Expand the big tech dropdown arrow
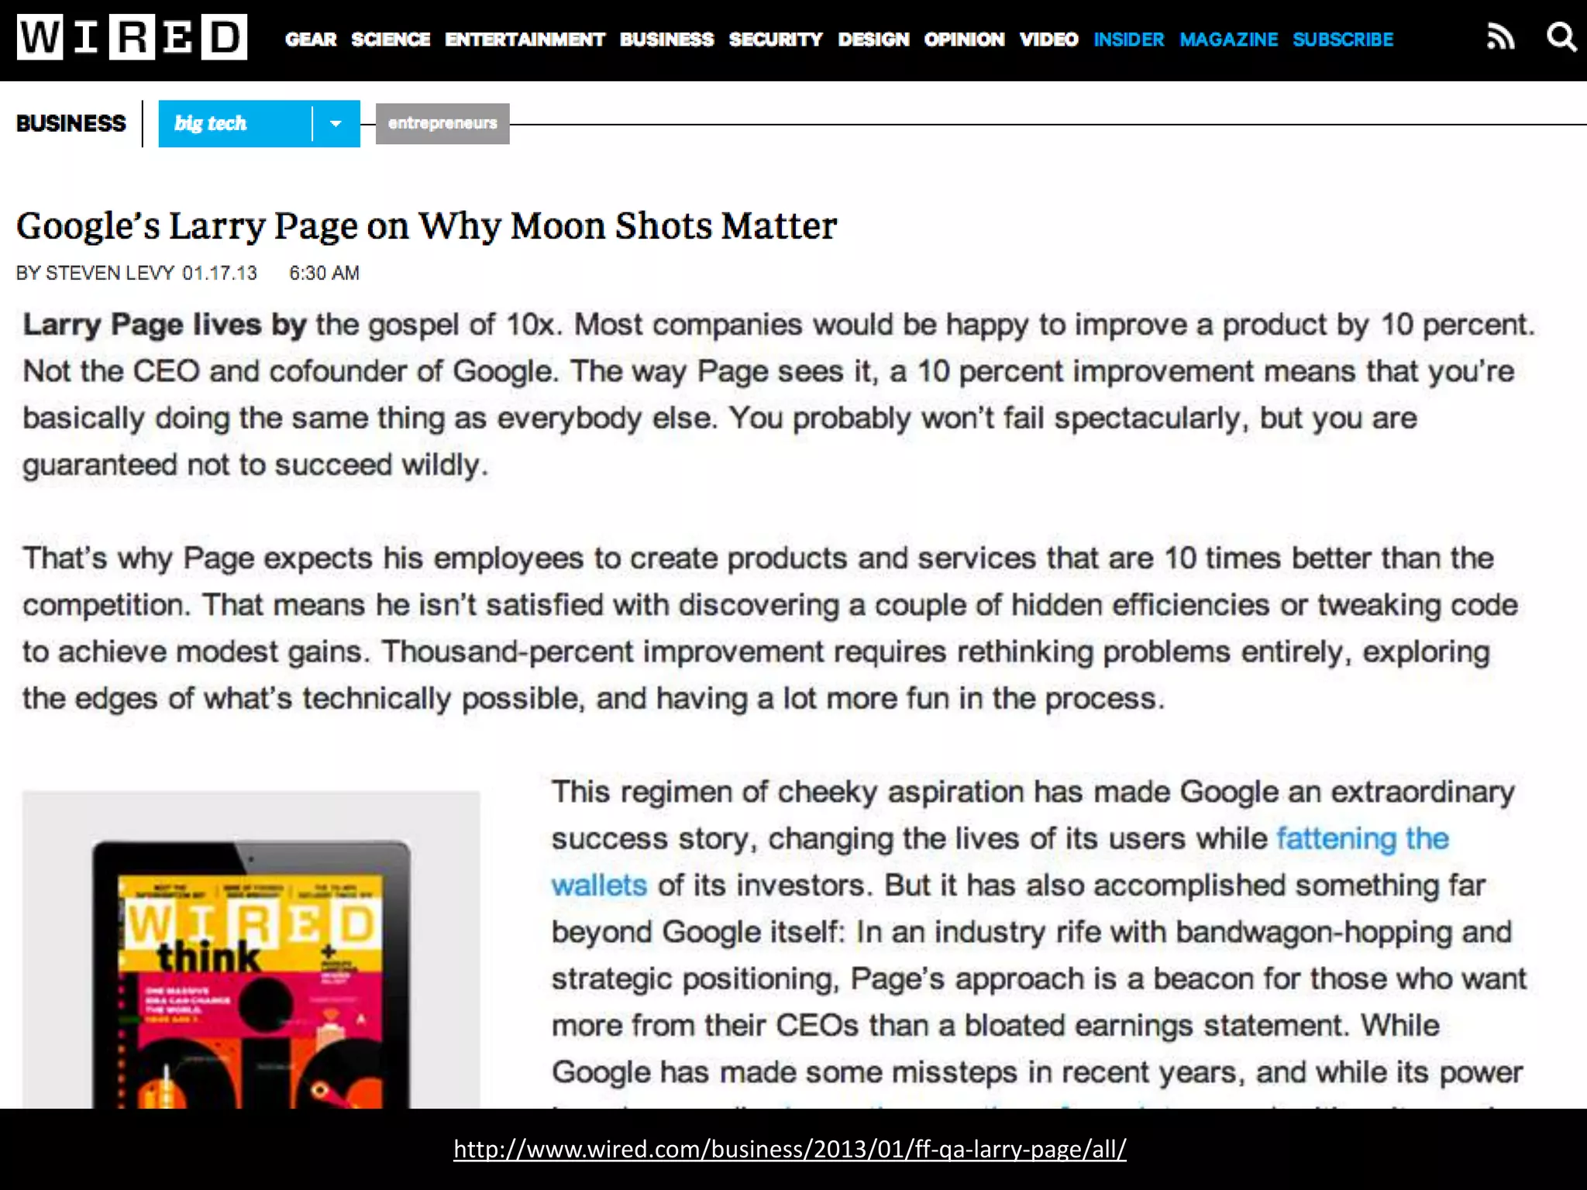Image resolution: width=1587 pixels, height=1190 pixels. pyautogui.click(x=336, y=123)
